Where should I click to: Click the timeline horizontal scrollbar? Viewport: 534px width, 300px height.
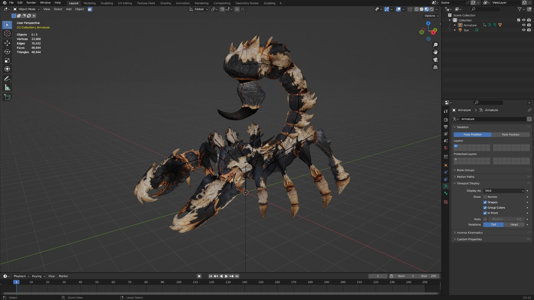(220, 293)
